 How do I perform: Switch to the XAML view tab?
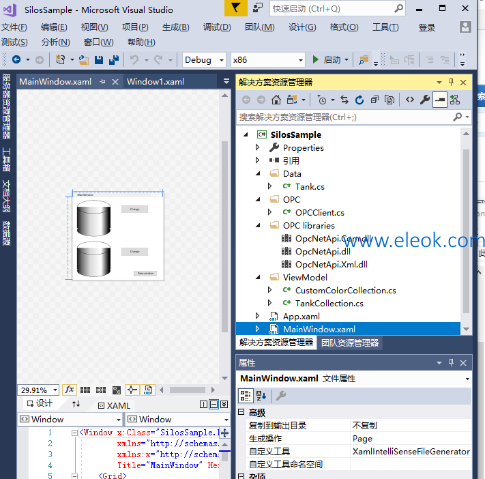(114, 405)
